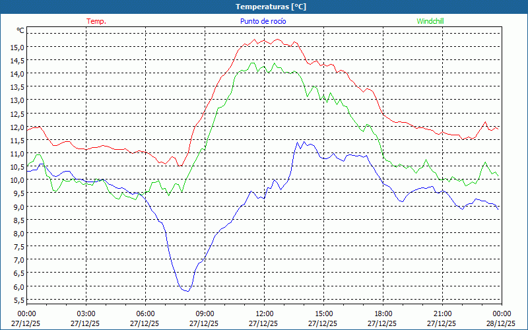
Task: Click the green Windchill legend label
Action: point(432,21)
